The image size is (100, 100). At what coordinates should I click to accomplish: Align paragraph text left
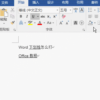(90, 16)
